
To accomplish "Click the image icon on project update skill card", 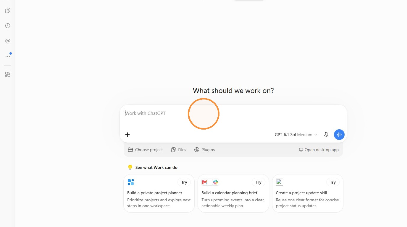I will pos(280,182).
